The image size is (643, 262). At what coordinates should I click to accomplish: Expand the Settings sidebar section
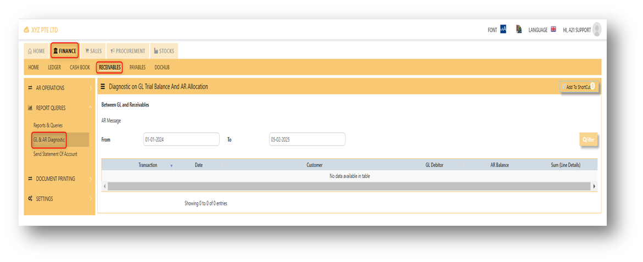click(59, 199)
